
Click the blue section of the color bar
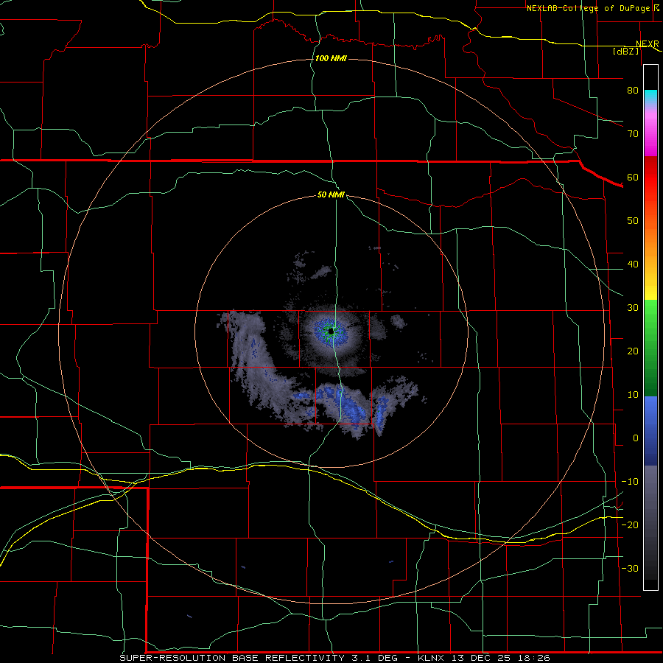[650, 430]
